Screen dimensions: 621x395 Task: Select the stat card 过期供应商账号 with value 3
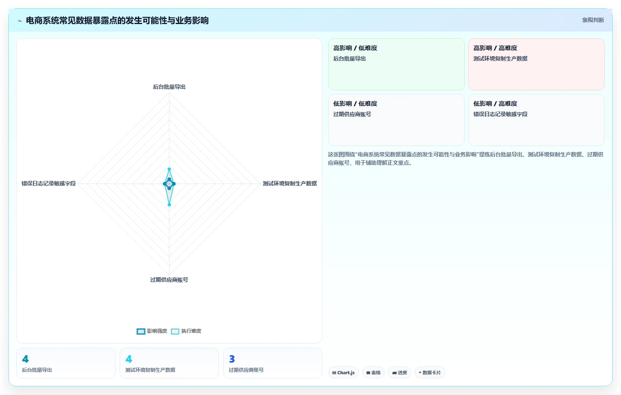click(x=272, y=363)
